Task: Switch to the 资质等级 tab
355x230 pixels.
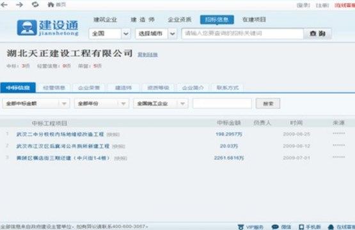Action: [x=158, y=88]
